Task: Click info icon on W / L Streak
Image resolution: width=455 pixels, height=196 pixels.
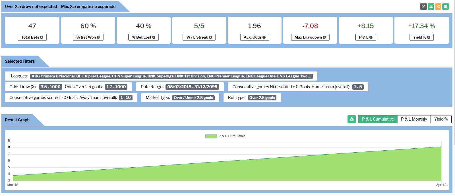Action: click(210, 37)
